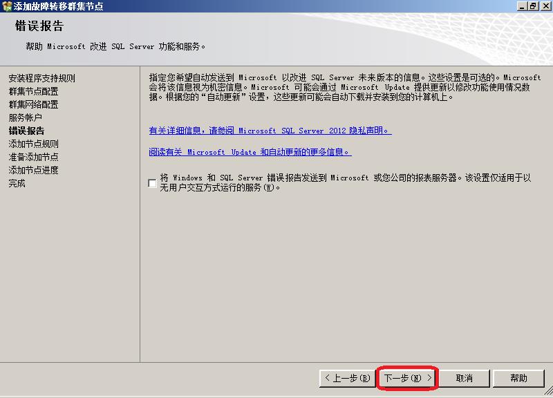
Task: Select the 添加节点规则 step
Action: (x=33, y=144)
